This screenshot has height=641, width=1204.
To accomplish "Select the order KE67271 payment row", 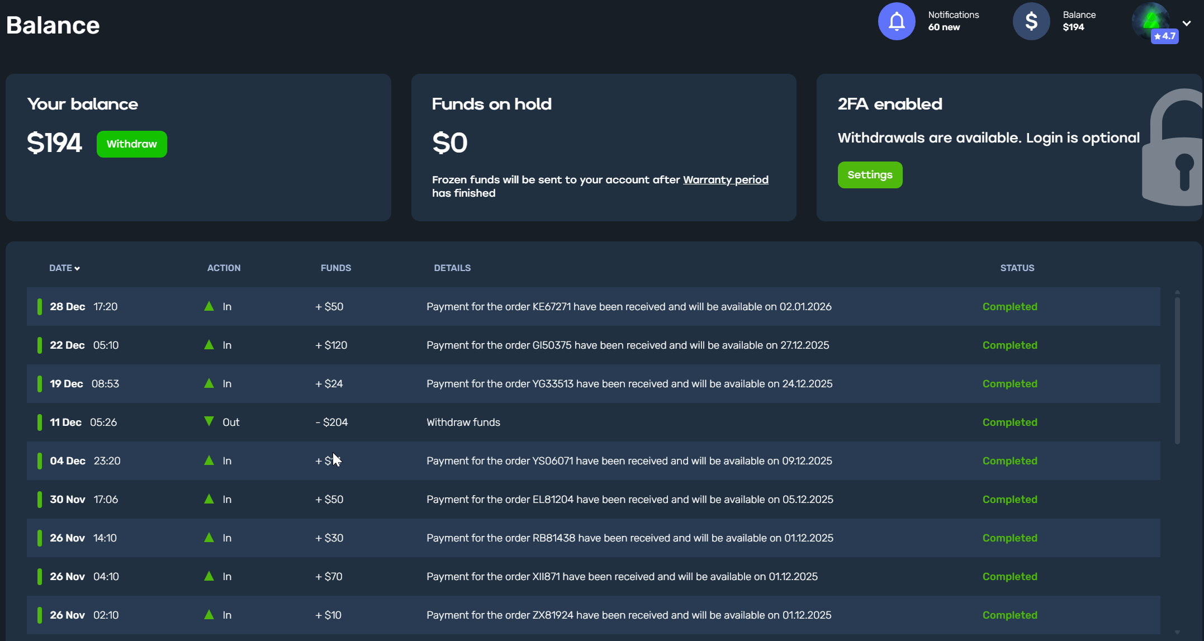I will [628, 307].
